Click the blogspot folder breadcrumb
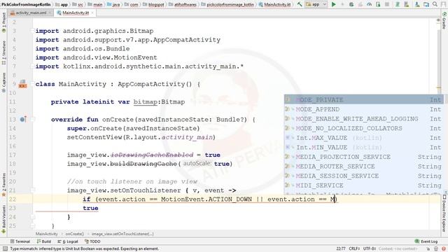 coord(153,4)
